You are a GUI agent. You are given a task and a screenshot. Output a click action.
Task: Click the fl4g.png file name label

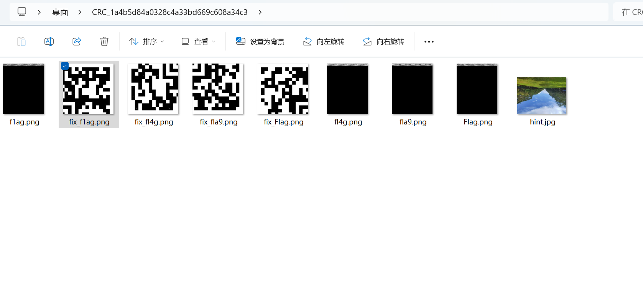click(x=348, y=122)
